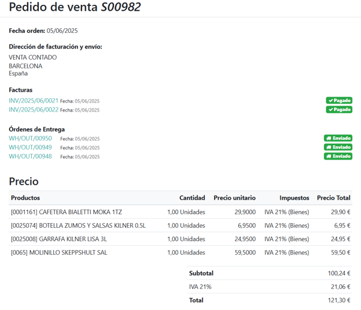Viewport: 361px width, 310px height.
Task: Click the Productos column header
Action: (x=26, y=198)
